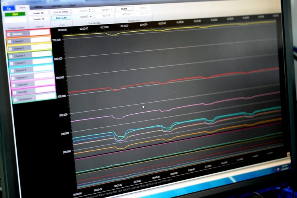This screenshot has height=198, width=297.
Task: Click Enable in Measure Setup
Action: click(124, 8)
